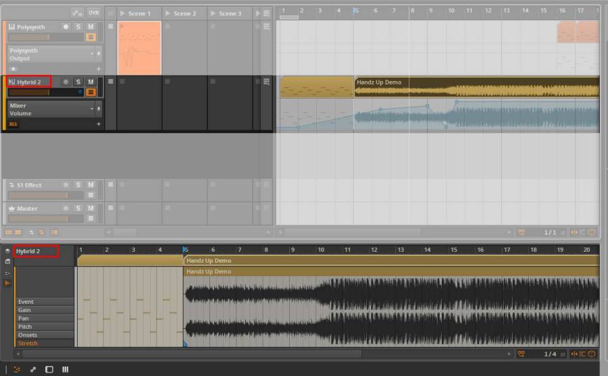Launch Scene 1

(123, 14)
